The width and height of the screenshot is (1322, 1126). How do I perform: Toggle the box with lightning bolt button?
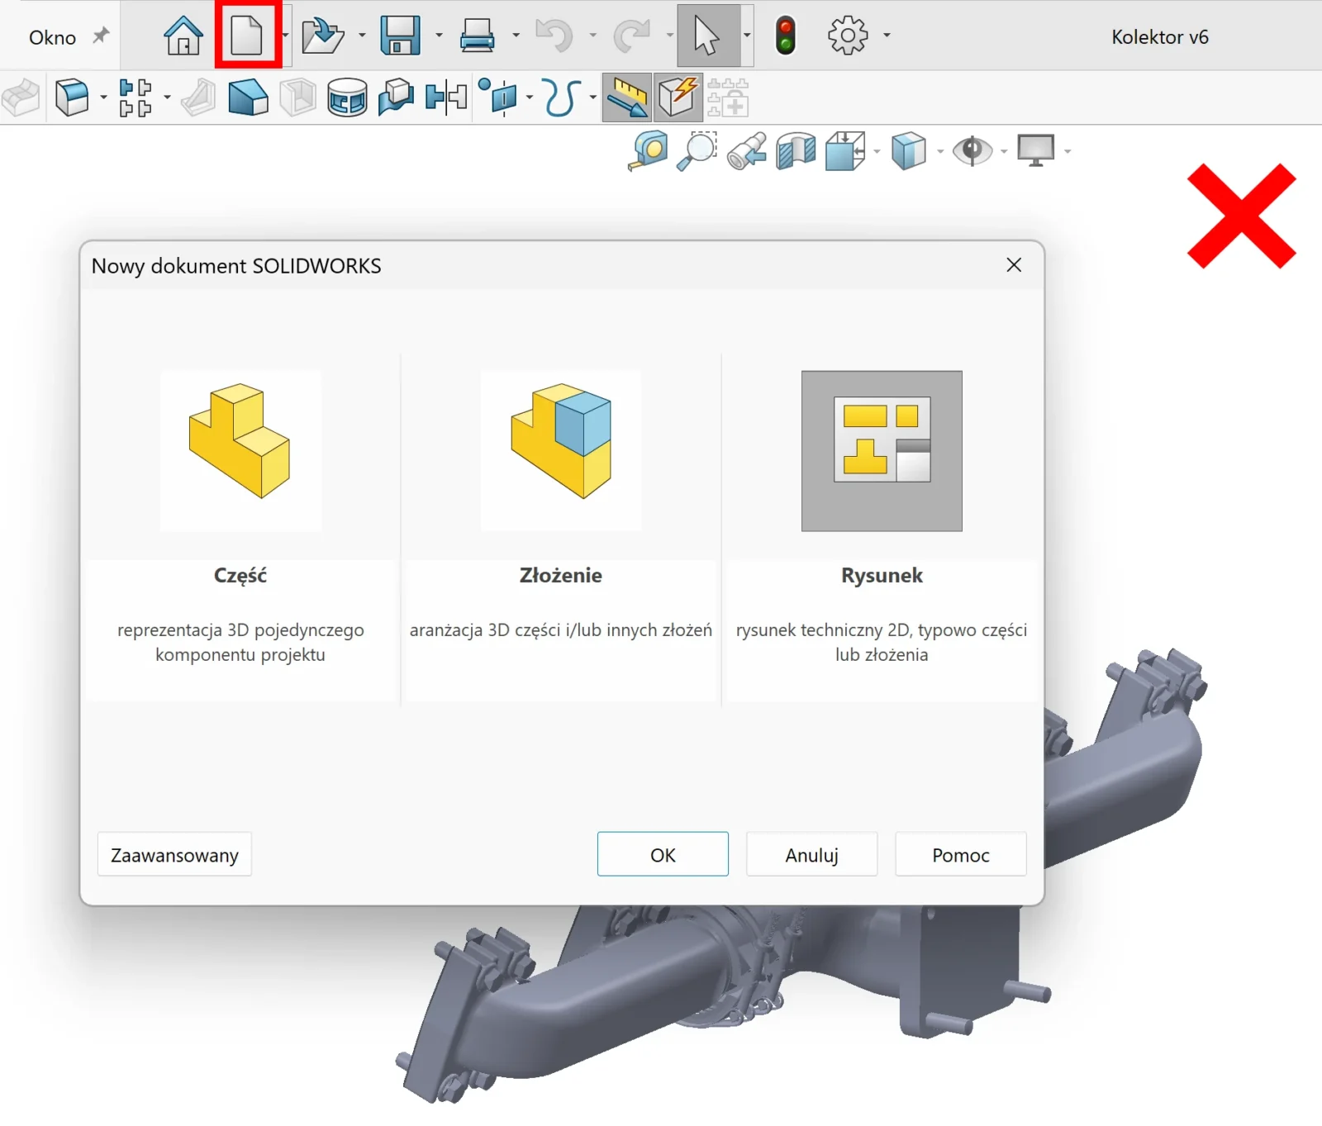coord(678,97)
